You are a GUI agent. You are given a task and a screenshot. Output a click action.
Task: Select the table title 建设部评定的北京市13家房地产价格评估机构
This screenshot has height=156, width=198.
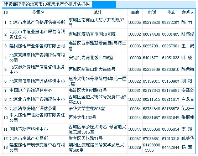click(x=47, y=4)
